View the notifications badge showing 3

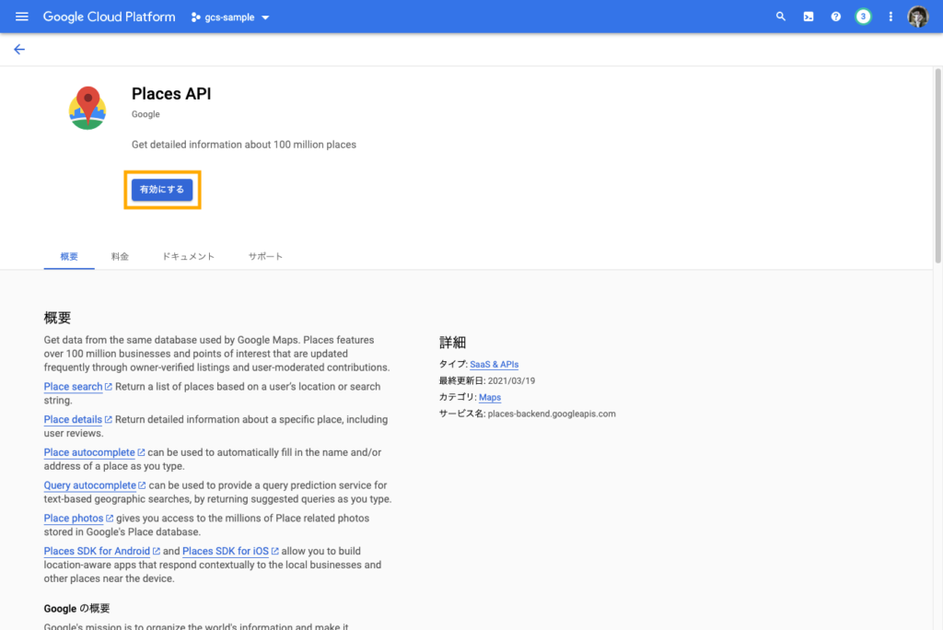pyautogui.click(x=863, y=17)
